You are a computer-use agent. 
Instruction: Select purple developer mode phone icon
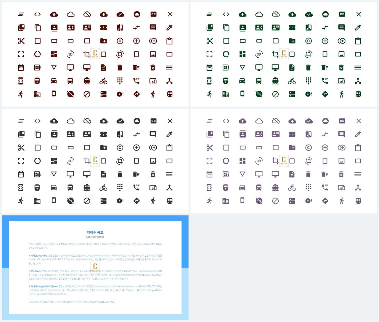click(x=209, y=187)
